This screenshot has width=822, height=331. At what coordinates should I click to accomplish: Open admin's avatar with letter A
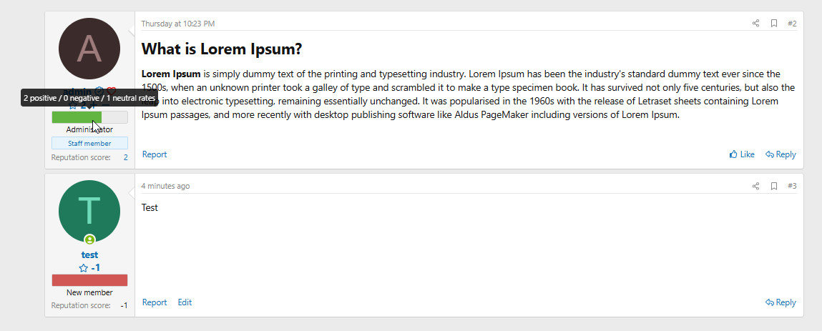(89, 48)
